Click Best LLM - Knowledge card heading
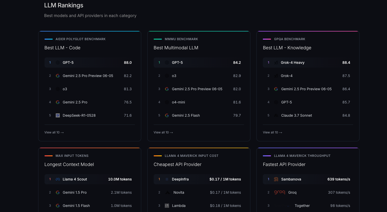Screen dimensions: 387x212 point(287,48)
